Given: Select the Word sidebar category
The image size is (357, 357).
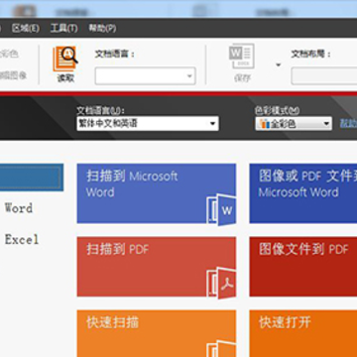Looking at the screenshot, I should click(x=19, y=208).
